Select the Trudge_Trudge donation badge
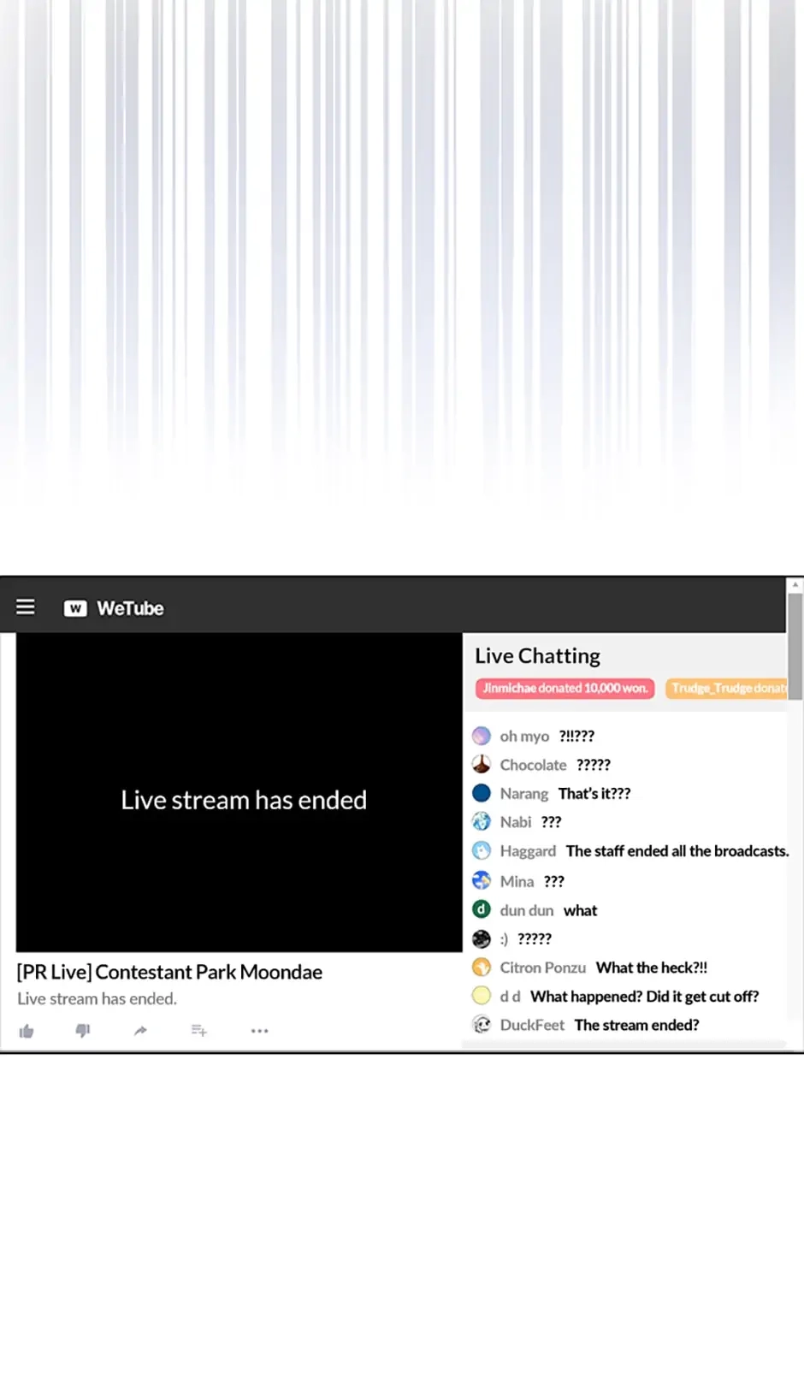This screenshot has width=804, height=1391. pyautogui.click(x=726, y=689)
